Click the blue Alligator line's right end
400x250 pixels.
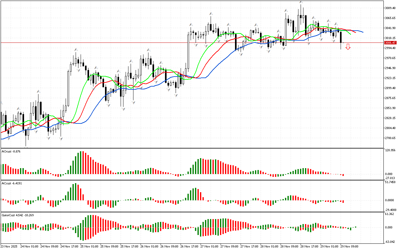pyautogui.click(x=362, y=32)
